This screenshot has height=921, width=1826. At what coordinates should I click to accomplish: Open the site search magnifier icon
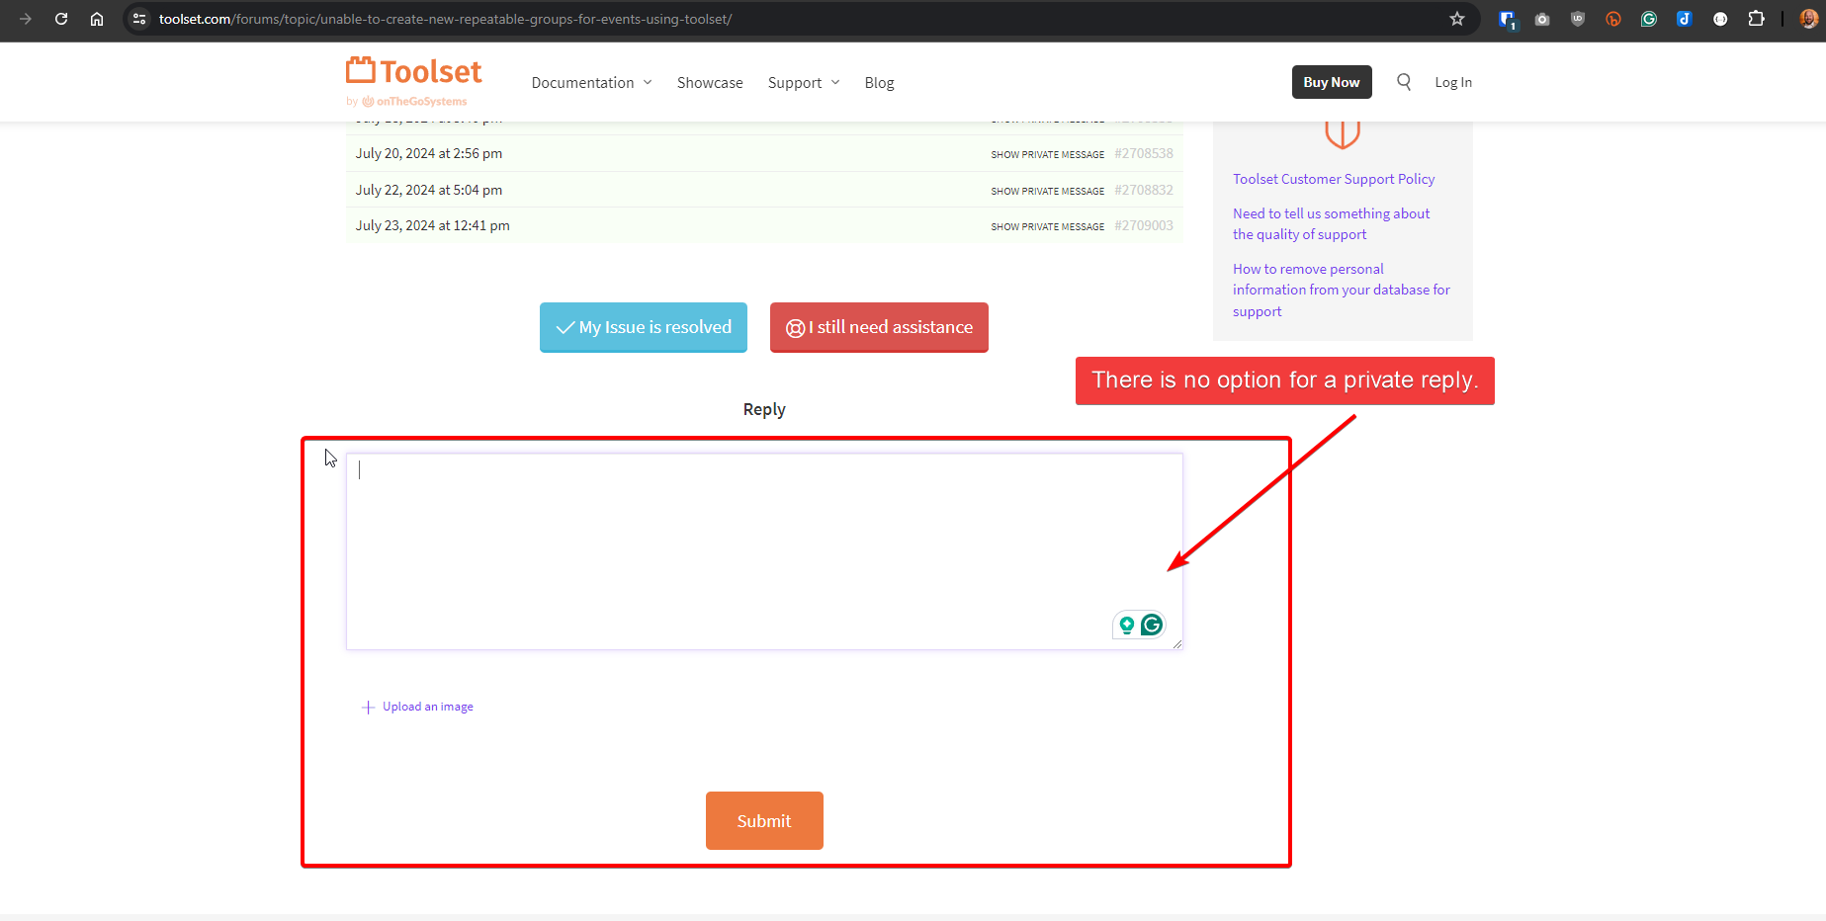coord(1403,82)
